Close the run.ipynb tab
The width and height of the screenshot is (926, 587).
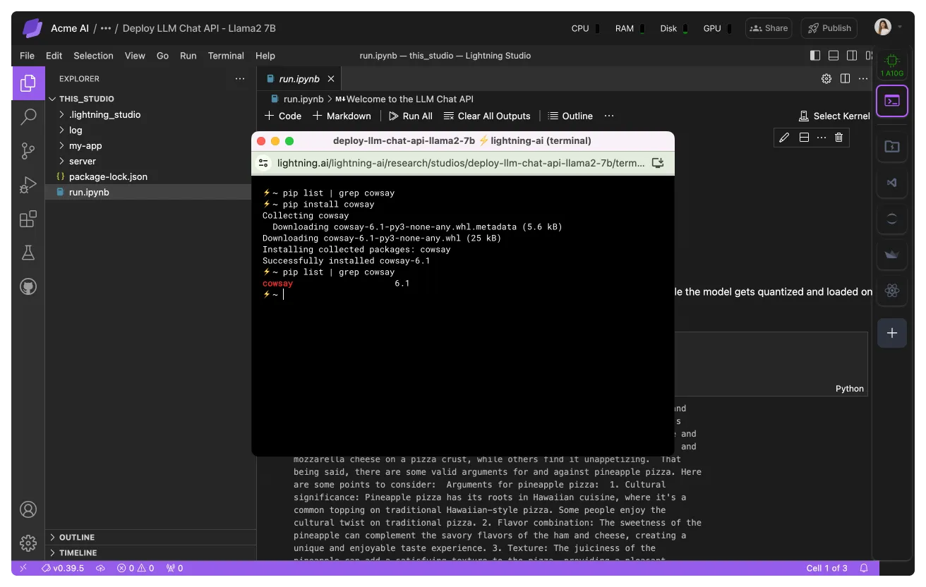click(x=332, y=79)
